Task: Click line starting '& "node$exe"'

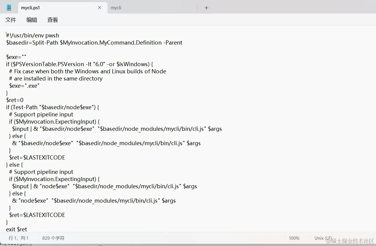Action: coord(94,201)
